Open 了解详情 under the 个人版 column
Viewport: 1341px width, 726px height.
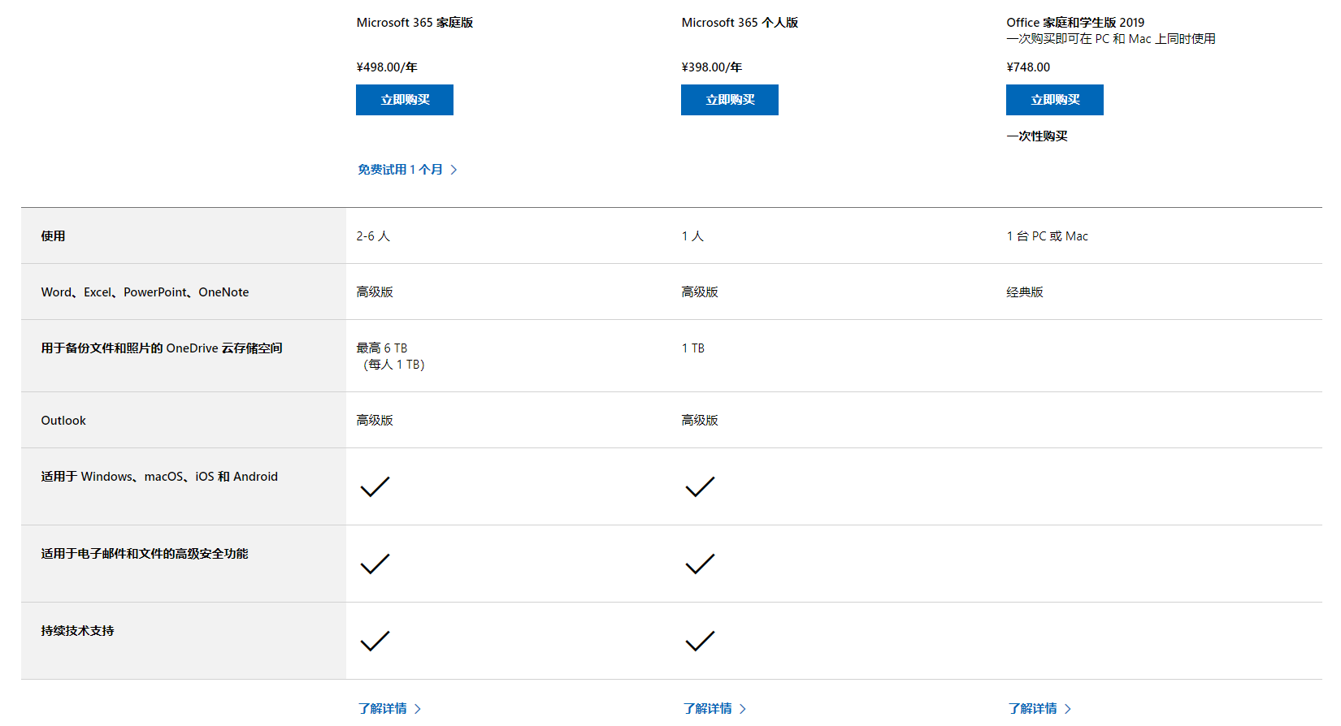pos(708,708)
